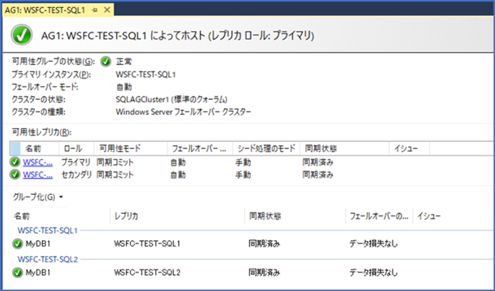Collapse the WSFC-TEST-SQL1 group header
This screenshot has width=495, height=291.
coord(47,230)
